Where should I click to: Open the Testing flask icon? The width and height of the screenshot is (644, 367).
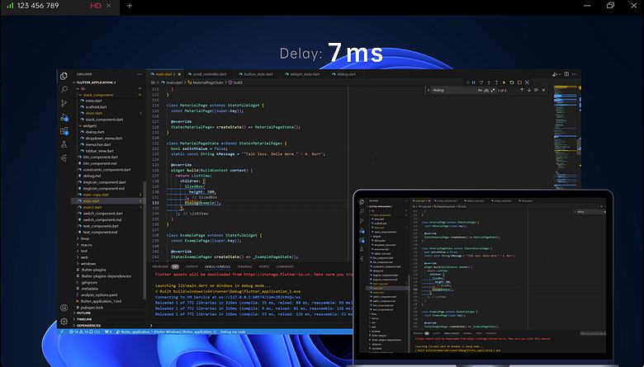pos(64,144)
